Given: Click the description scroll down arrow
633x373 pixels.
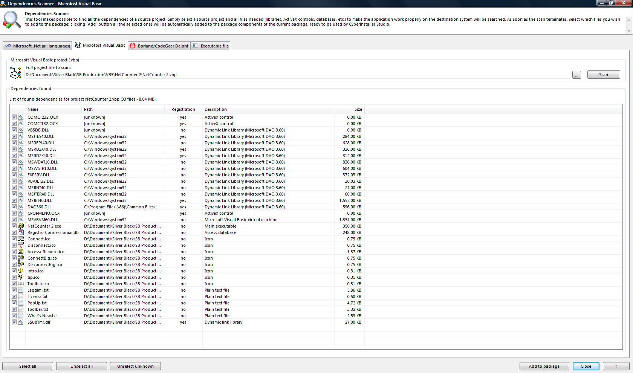Looking at the screenshot, I should [x=628, y=31].
